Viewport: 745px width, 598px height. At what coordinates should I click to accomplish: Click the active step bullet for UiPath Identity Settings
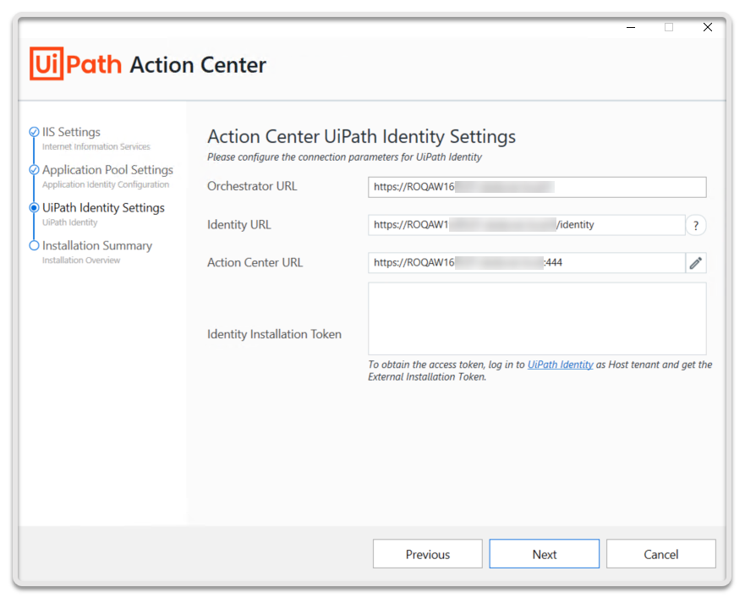tap(34, 208)
